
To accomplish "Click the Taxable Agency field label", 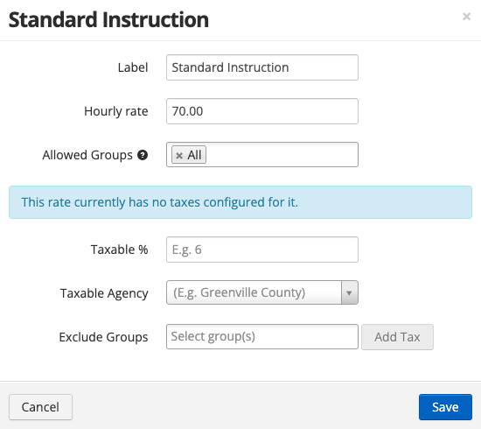I will tap(104, 293).
